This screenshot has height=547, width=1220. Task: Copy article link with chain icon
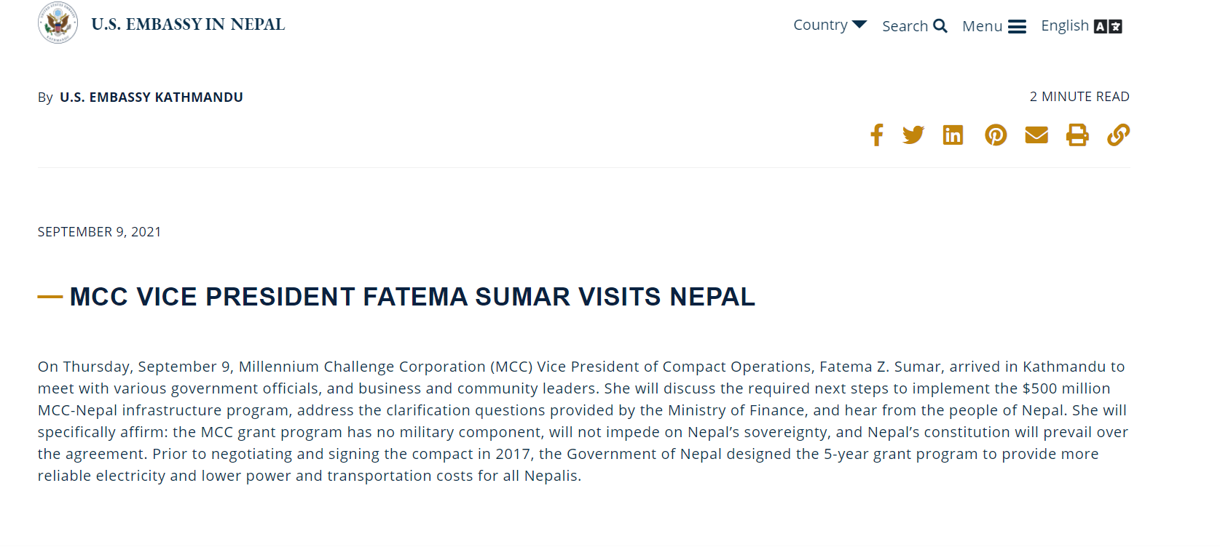[1119, 135]
